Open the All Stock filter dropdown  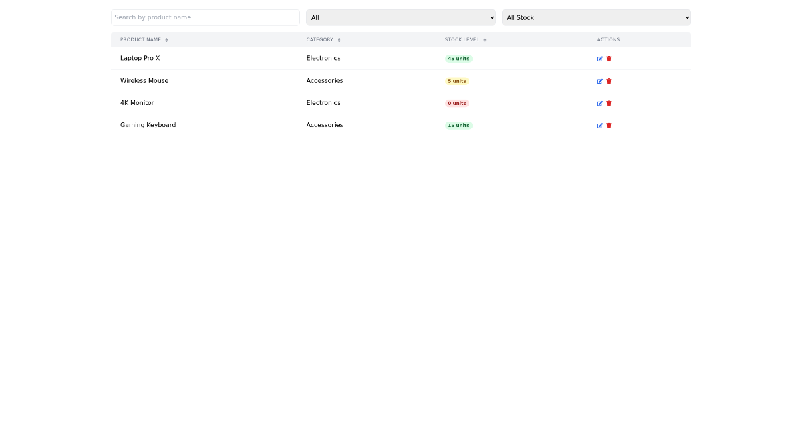point(596,17)
